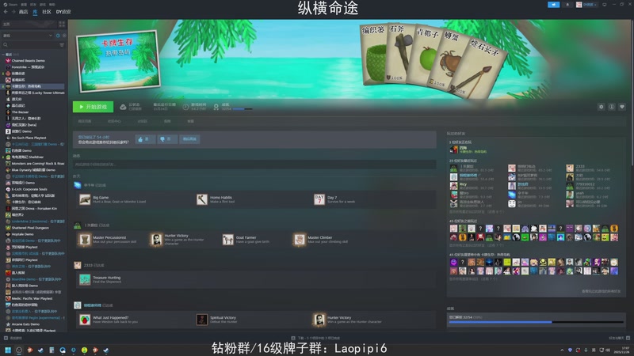Open the DY profile tab

[63, 12]
